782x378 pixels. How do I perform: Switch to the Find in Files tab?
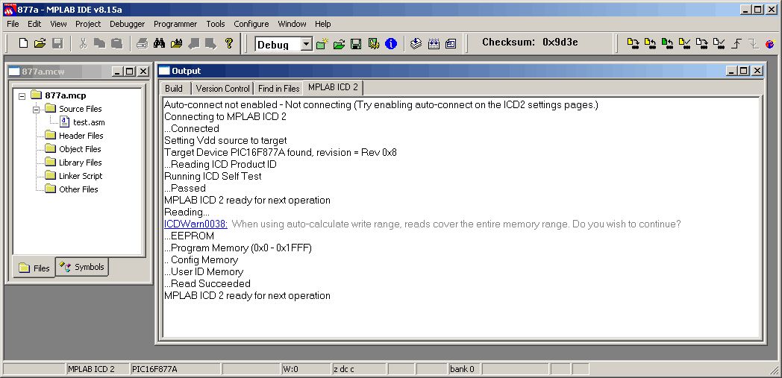coord(278,89)
